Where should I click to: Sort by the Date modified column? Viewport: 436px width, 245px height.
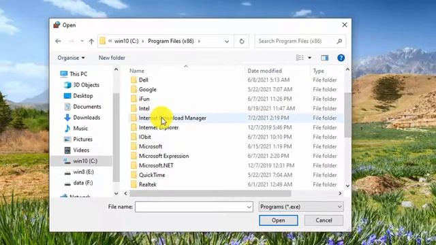[x=264, y=71]
